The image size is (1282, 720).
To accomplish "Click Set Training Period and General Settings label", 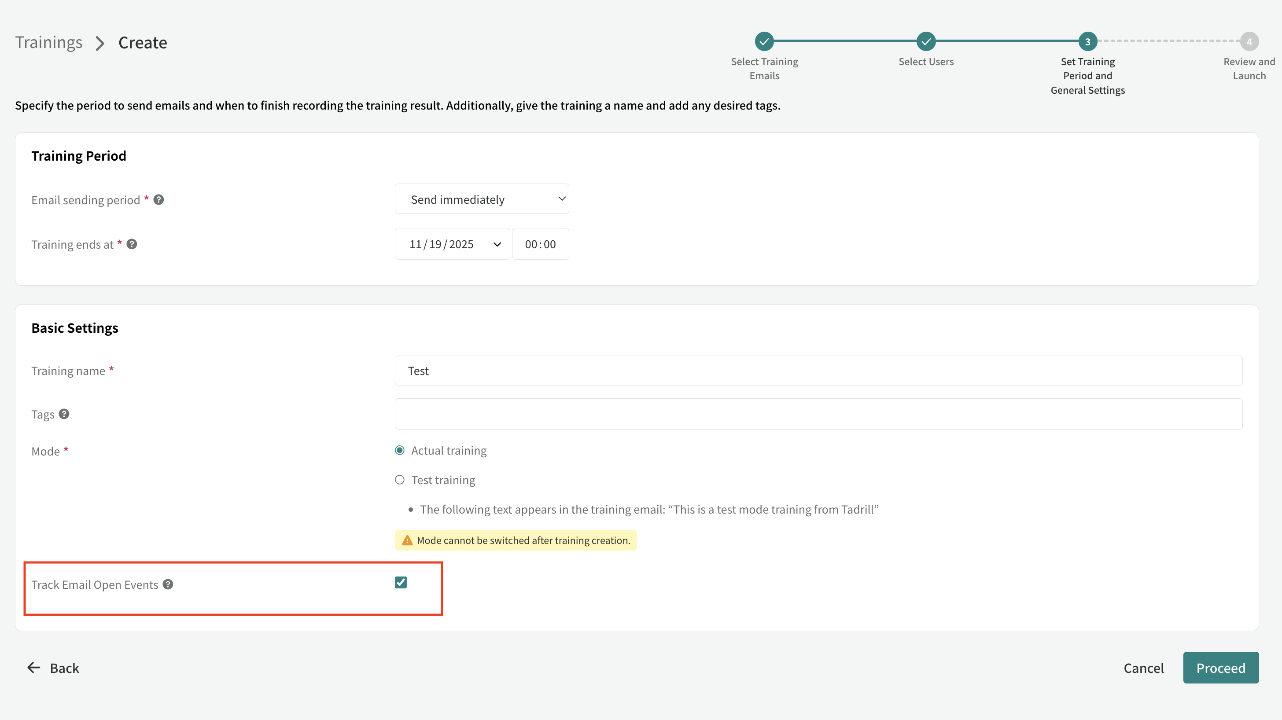I will point(1087,76).
